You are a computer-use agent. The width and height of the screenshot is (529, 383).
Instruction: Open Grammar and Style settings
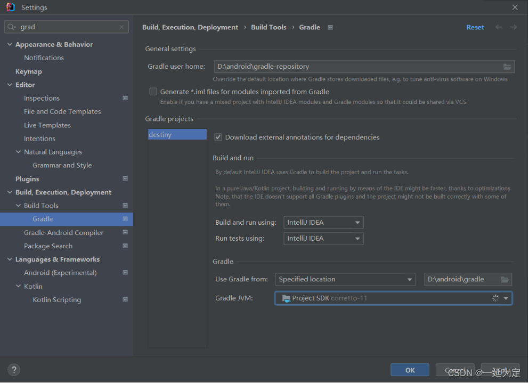(62, 165)
